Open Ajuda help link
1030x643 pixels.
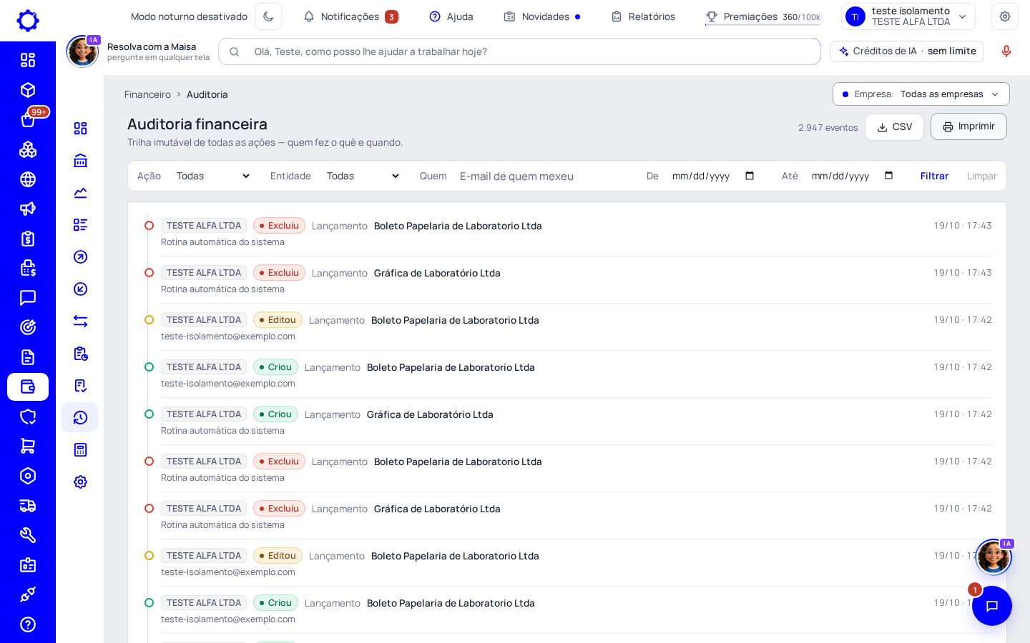(x=451, y=16)
